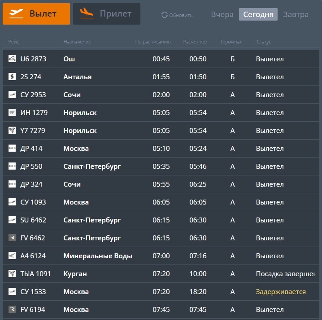Viewport: 322px width, 320px height.
Task: Click the Задерживается delayed status
Action: tap(281, 292)
